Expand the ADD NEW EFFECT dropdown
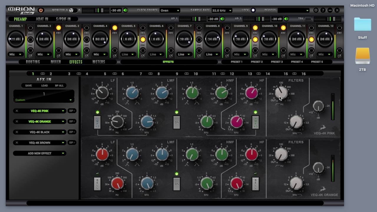Viewport: 377px width, 212px height. 39,153
